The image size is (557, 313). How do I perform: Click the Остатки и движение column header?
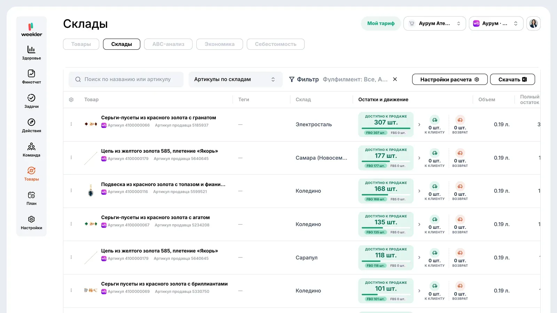(383, 99)
